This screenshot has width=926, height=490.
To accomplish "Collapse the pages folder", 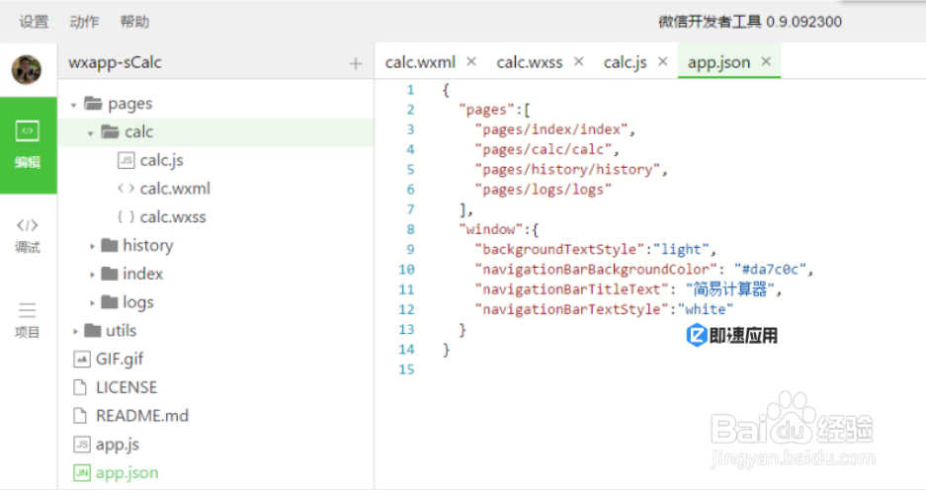I will pos(75,104).
